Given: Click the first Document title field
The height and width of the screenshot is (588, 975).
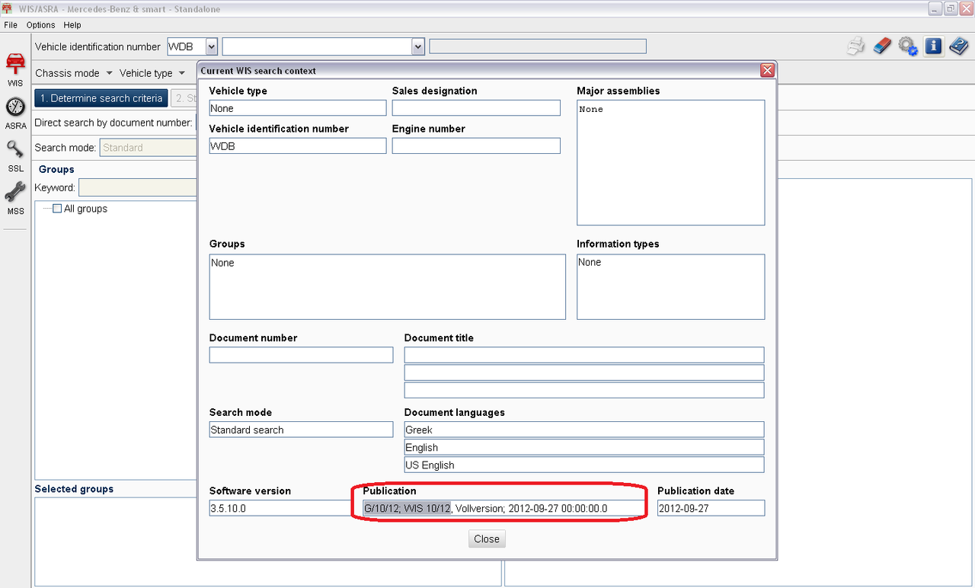Looking at the screenshot, I should pos(583,355).
